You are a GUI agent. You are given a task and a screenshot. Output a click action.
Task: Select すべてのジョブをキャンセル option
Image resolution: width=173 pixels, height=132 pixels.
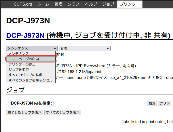(x=31, y=80)
